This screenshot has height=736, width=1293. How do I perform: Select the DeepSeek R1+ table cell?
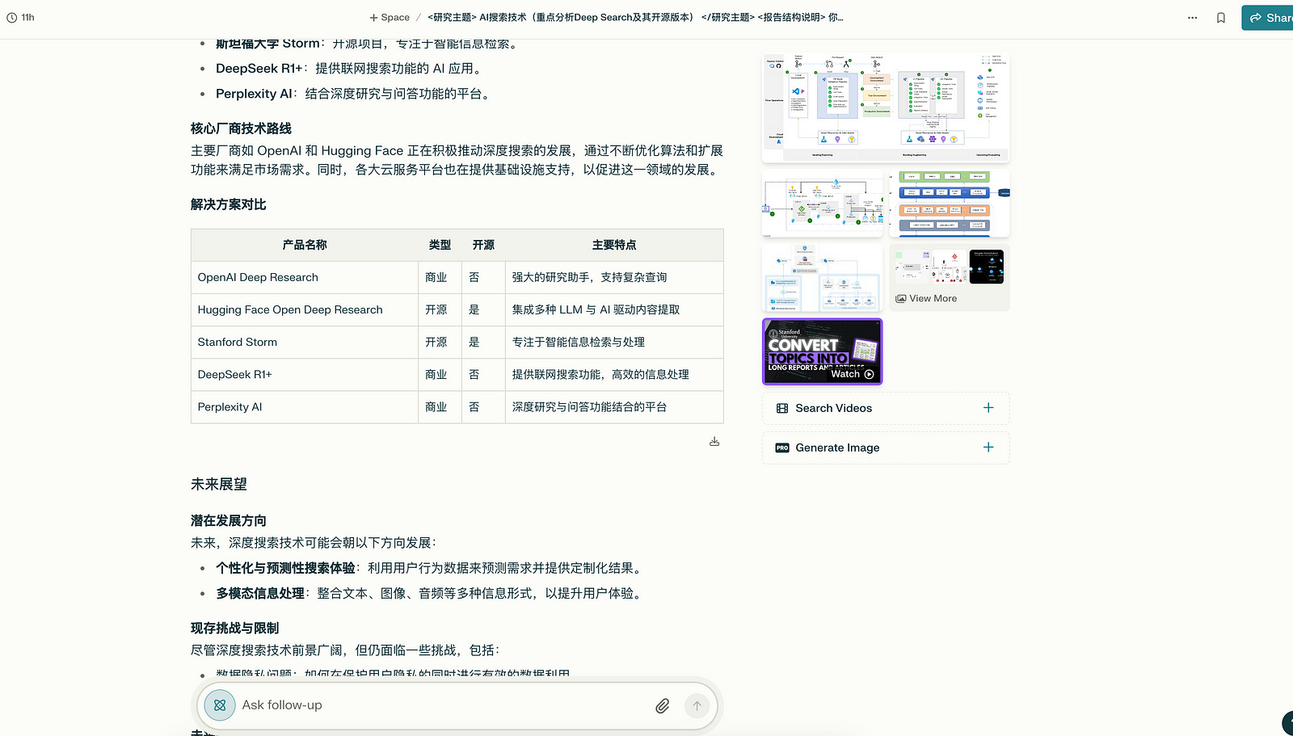tap(305, 375)
